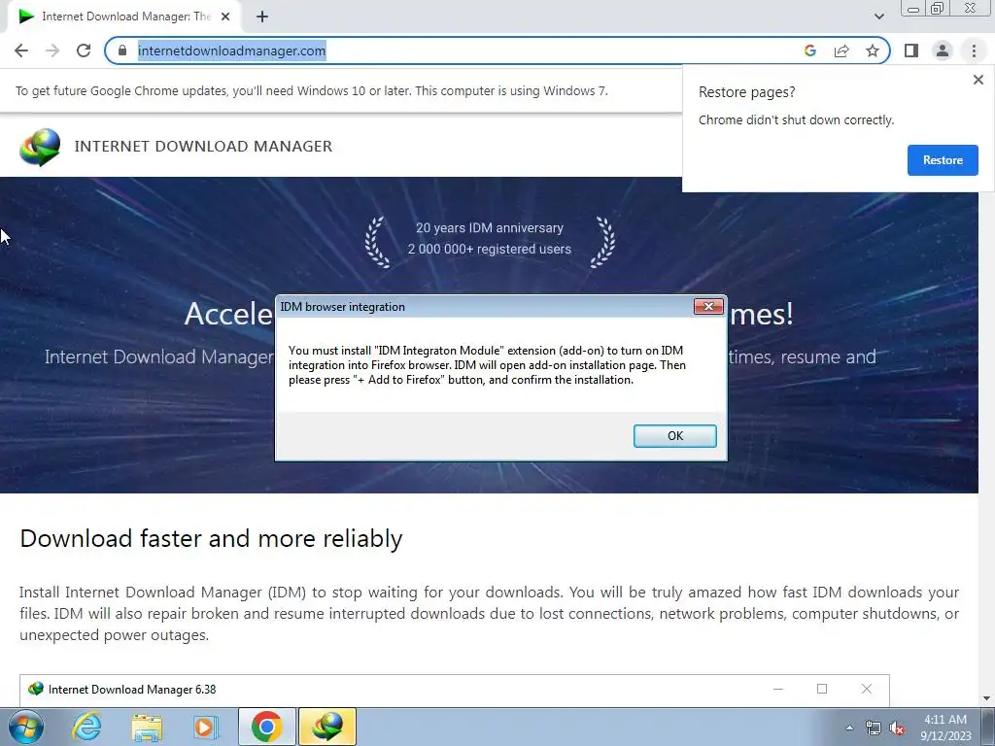Open Chrome side panel
995x746 pixels.
[911, 51]
